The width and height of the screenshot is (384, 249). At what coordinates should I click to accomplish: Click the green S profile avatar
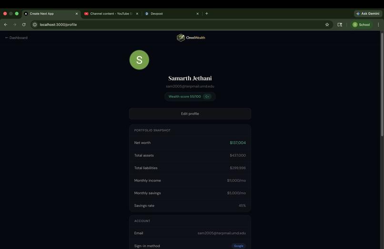tap(139, 60)
